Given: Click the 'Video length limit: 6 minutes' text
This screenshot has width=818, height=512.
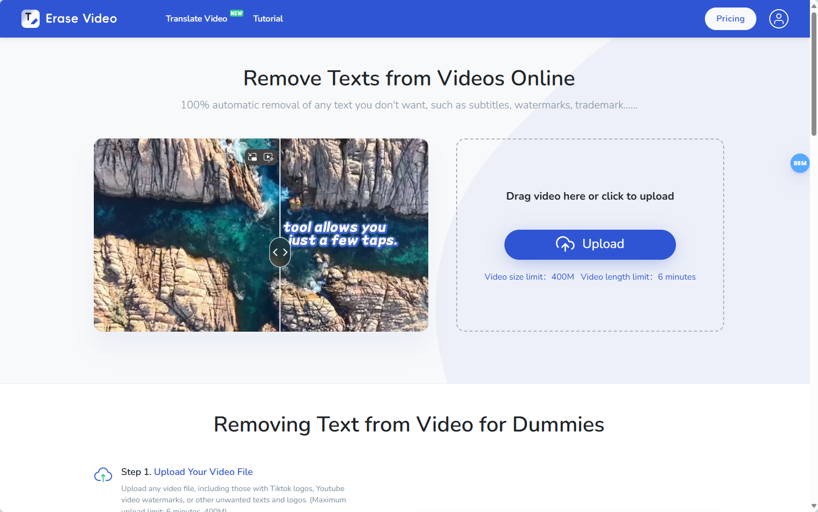Looking at the screenshot, I should point(638,277).
